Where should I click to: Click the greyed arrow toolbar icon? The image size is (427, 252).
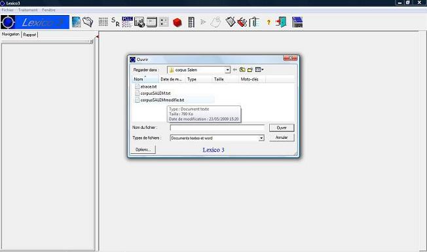click(203, 22)
